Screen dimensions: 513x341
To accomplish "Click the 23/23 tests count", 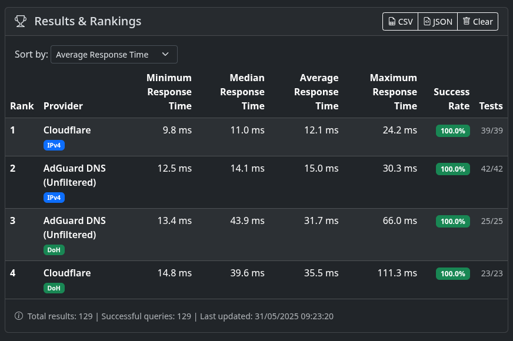I will pyautogui.click(x=492, y=273).
